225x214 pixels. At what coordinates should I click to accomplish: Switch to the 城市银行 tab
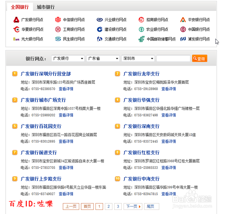click(45, 7)
